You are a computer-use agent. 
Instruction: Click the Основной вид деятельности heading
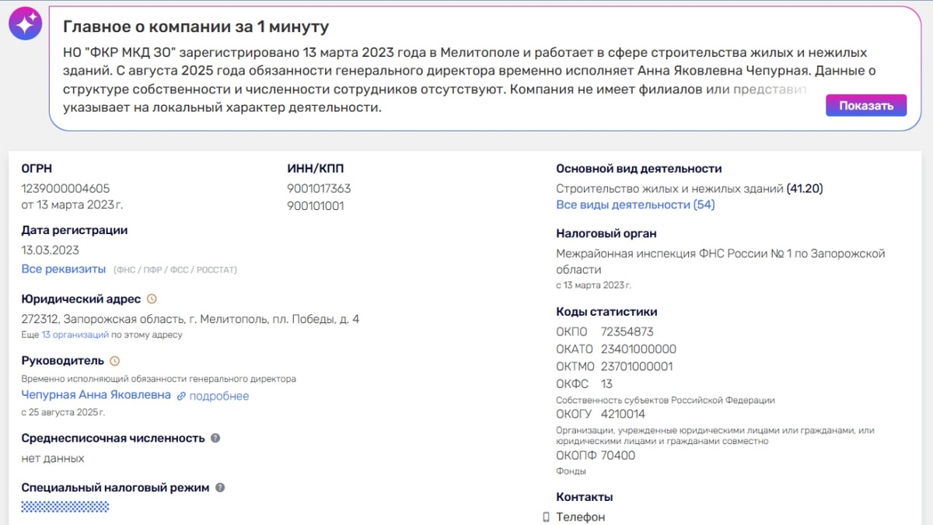[x=639, y=169]
